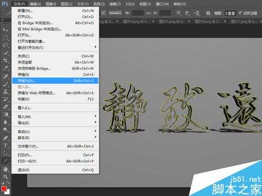
Task: Select the Eraser tool
Action: (5, 107)
